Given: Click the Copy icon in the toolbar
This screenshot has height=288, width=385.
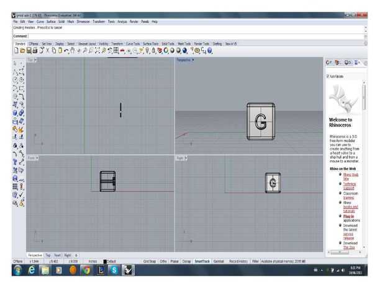Looking at the screenshot, I should pos(54,51).
